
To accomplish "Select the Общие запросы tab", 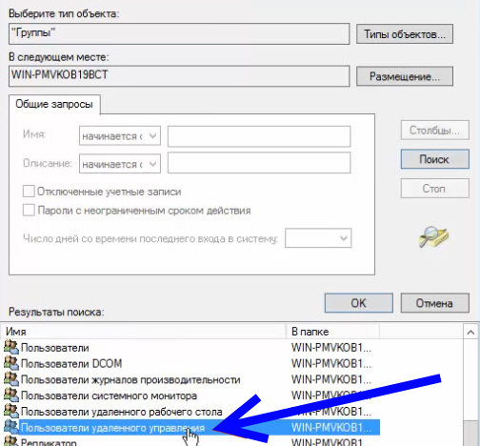I will click(54, 104).
